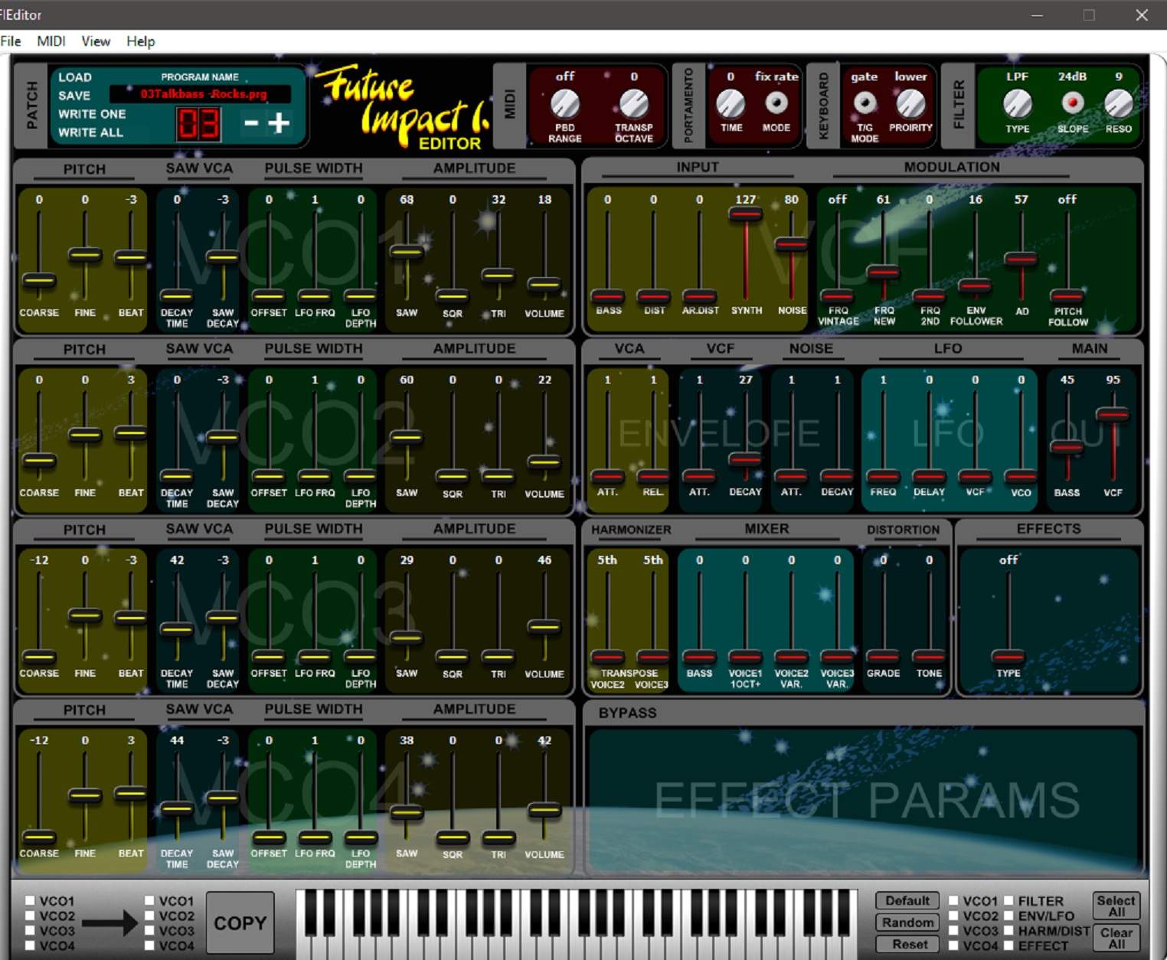Click WRITE ONE in the Patch section
1167x960 pixels.
92,114
